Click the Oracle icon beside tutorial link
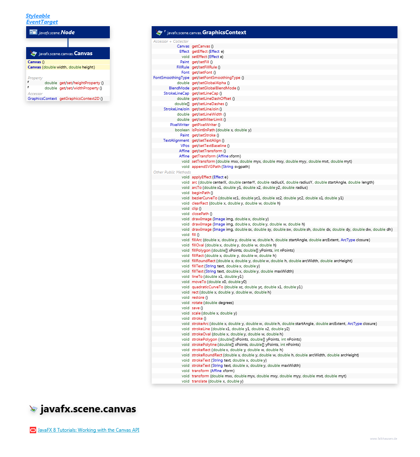 33,430
